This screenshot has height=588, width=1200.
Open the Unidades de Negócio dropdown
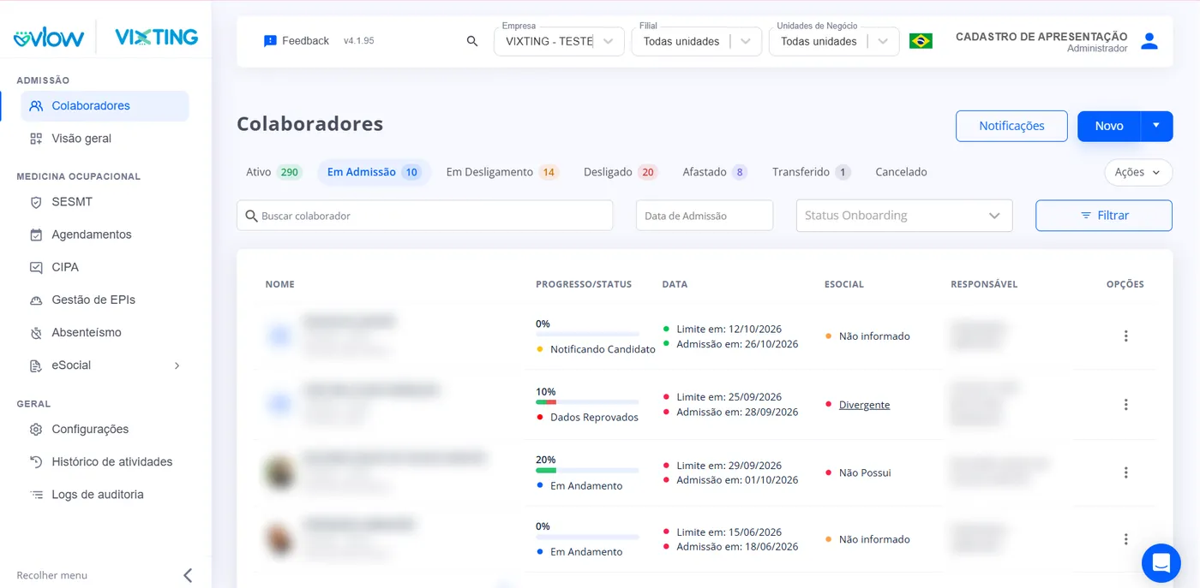click(834, 41)
